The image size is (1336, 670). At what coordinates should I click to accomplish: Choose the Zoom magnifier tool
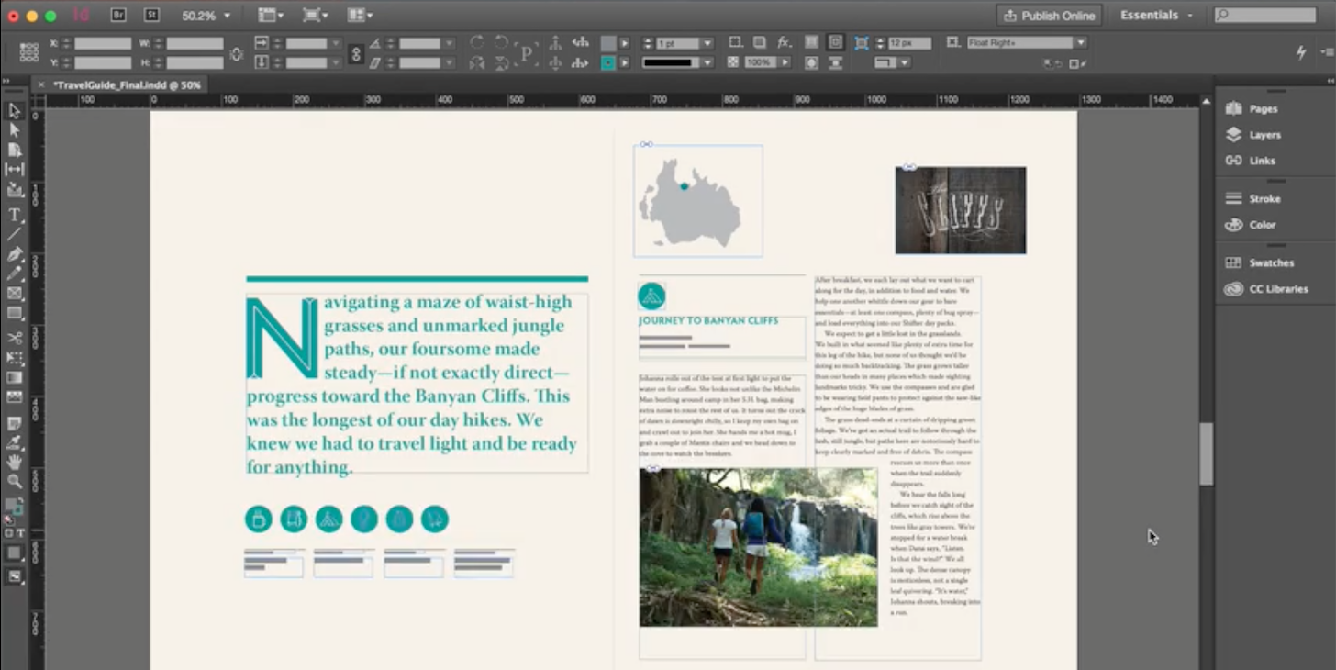(x=15, y=481)
